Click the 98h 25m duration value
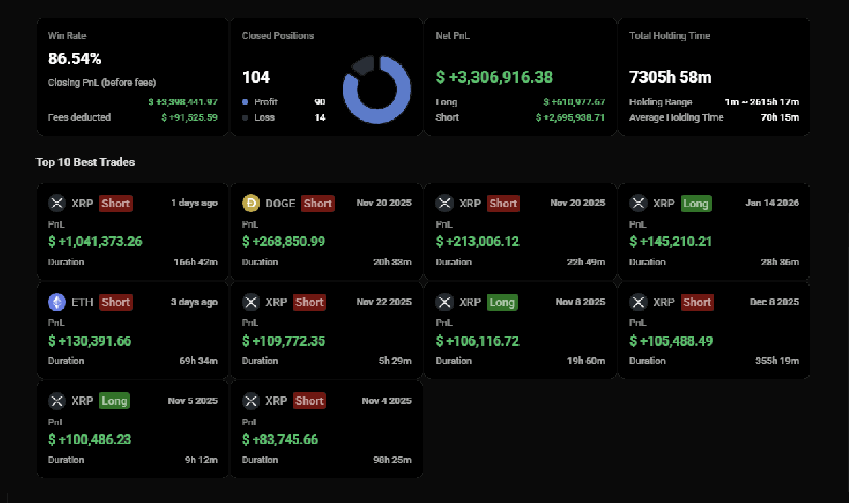The image size is (849, 503). coord(392,460)
